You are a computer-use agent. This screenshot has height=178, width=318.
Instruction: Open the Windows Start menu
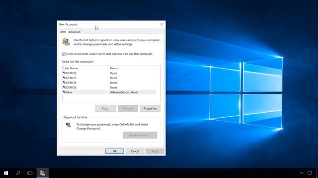tap(6, 173)
